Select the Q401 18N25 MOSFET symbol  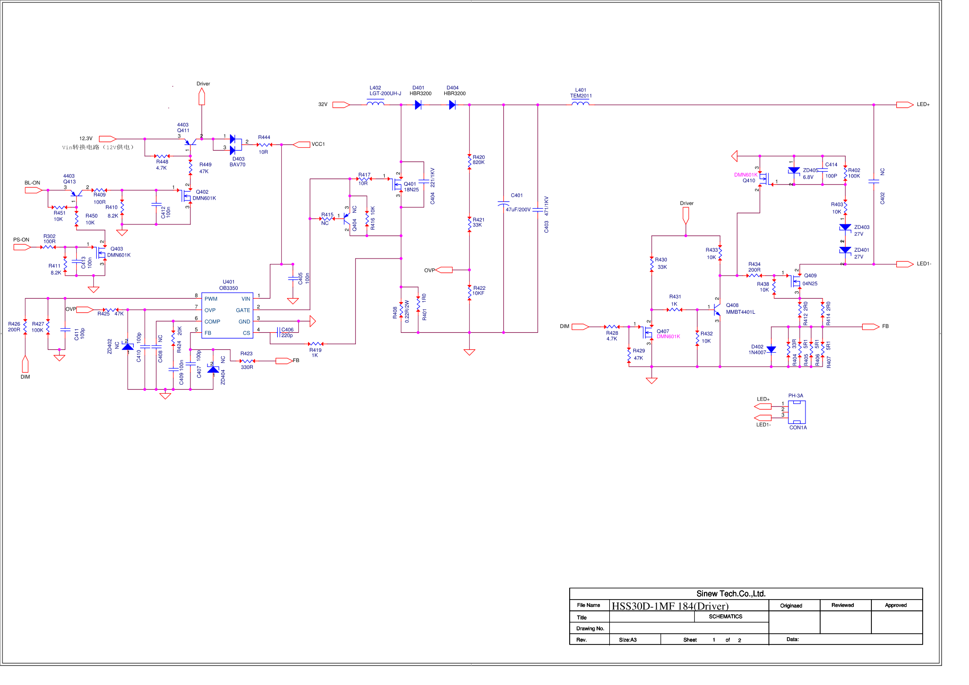[x=397, y=185]
